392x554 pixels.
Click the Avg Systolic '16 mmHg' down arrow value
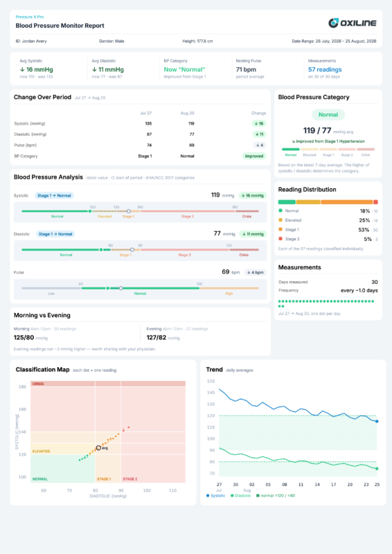point(37,70)
